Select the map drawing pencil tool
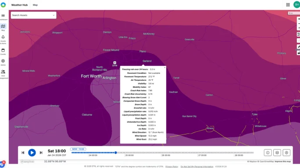Screen dimensions: 300x168 [299, 41]
